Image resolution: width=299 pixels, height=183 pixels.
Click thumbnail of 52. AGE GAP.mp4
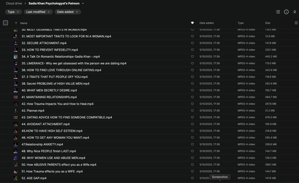pyautogui.click(x=15, y=178)
